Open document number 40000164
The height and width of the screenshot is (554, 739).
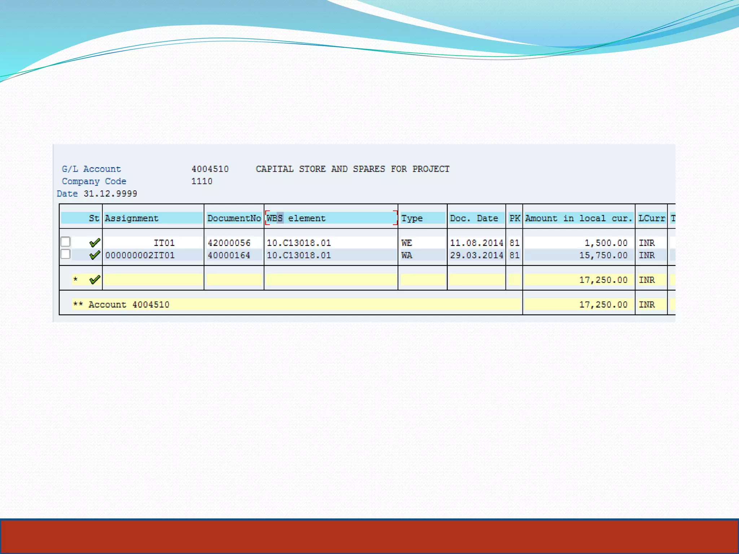229,255
